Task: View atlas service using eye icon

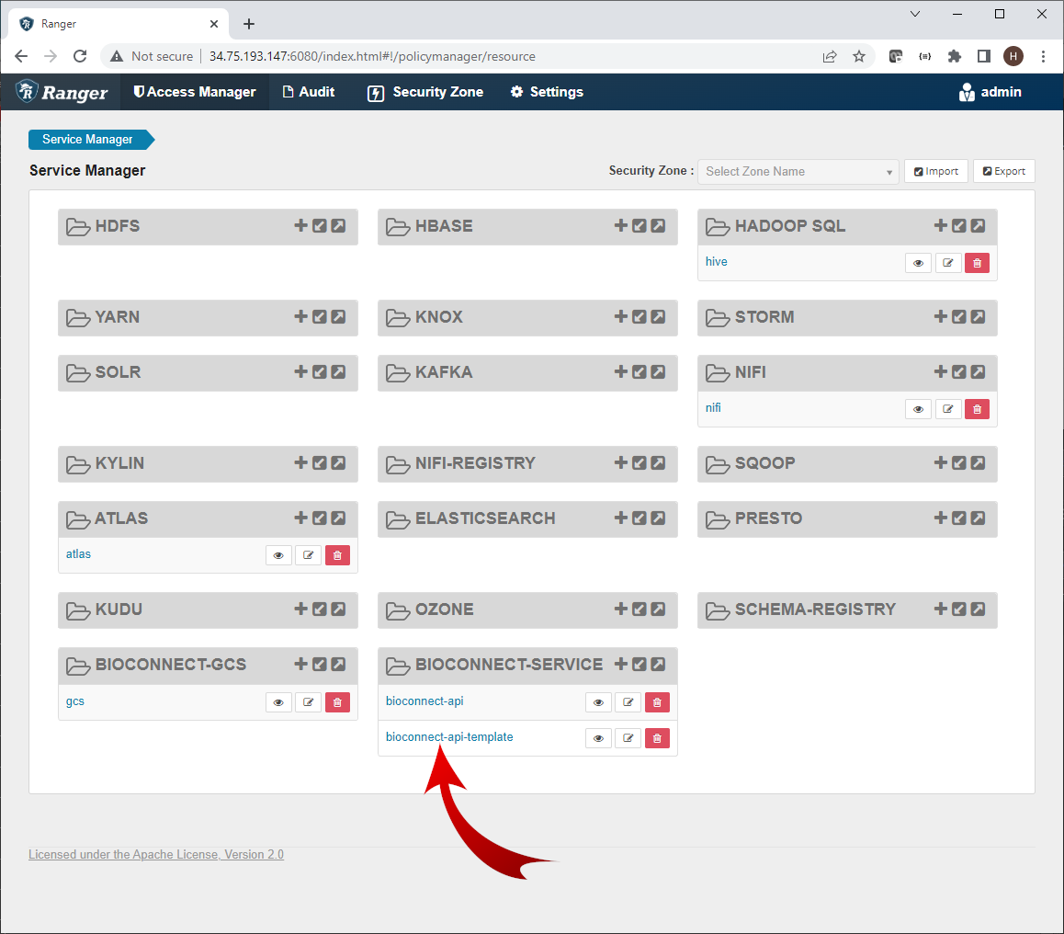Action: tap(278, 555)
